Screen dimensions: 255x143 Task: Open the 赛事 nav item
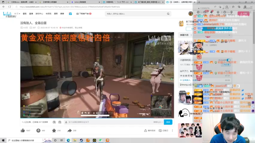[x=62, y=14]
